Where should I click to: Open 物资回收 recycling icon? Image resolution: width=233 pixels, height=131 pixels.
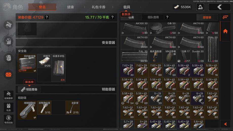[8, 119]
